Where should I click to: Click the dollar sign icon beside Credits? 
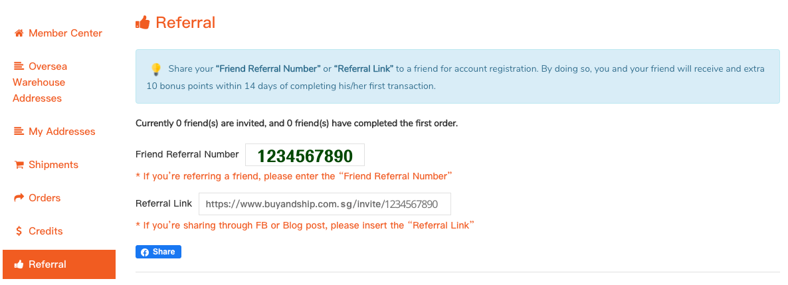[19, 231]
